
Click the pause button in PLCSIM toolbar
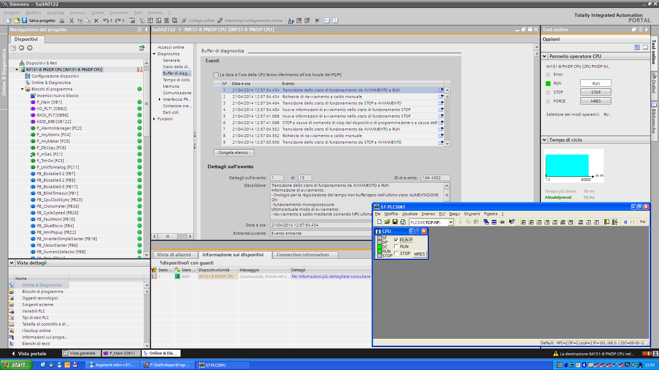(625, 222)
